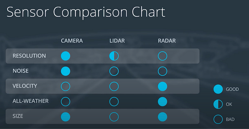The image size is (249, 129).
Task: Click the Camera Velocity empty circle
Action: click(x=65, y=86)
